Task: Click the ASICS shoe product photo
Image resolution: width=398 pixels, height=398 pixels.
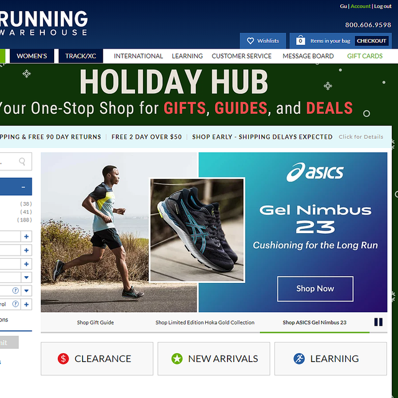Action: [x=197, y=230]
